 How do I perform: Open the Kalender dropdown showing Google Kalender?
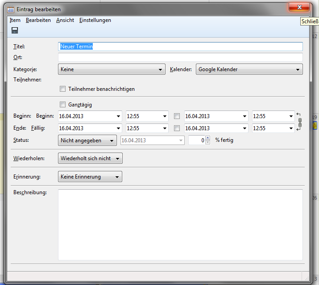pyautogui.click(x=249, y=69)
